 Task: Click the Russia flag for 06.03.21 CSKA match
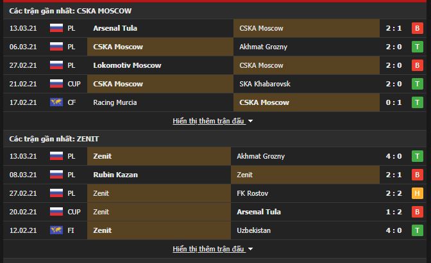click(56, 47)
